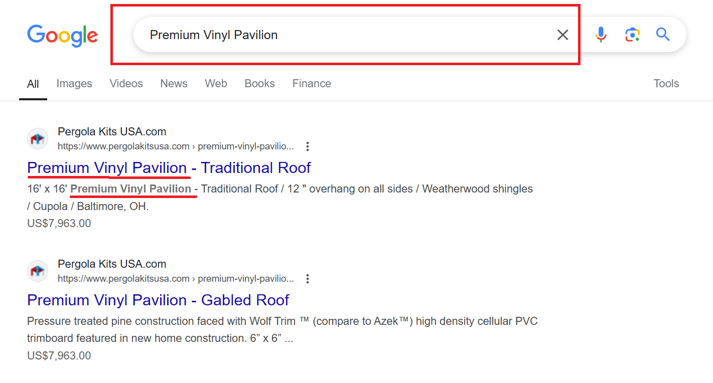Click the blue magnifier search button
Viewport: 713px width, 383px height.
click(x=663, y=35)
